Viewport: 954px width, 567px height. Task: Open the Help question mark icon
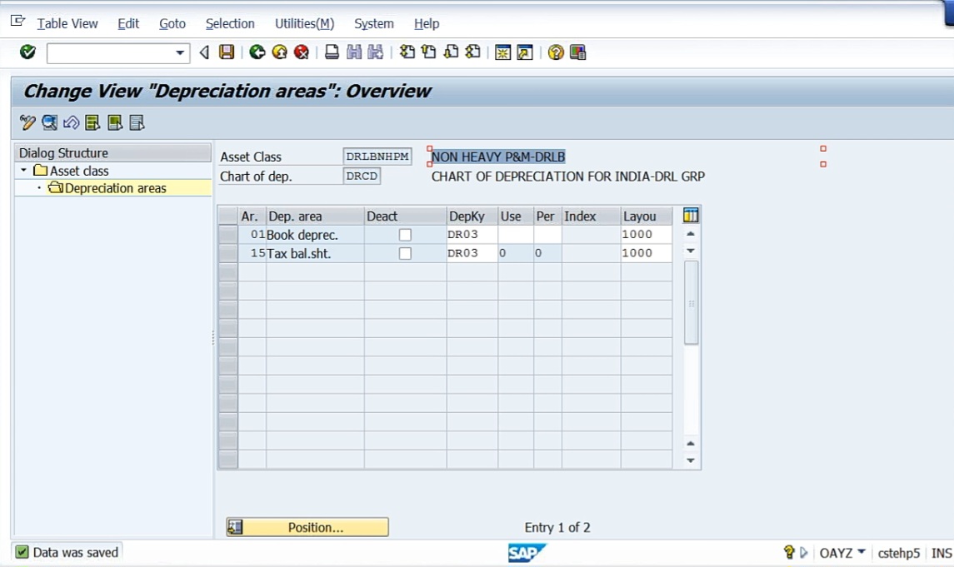click(x=556, y=52)
